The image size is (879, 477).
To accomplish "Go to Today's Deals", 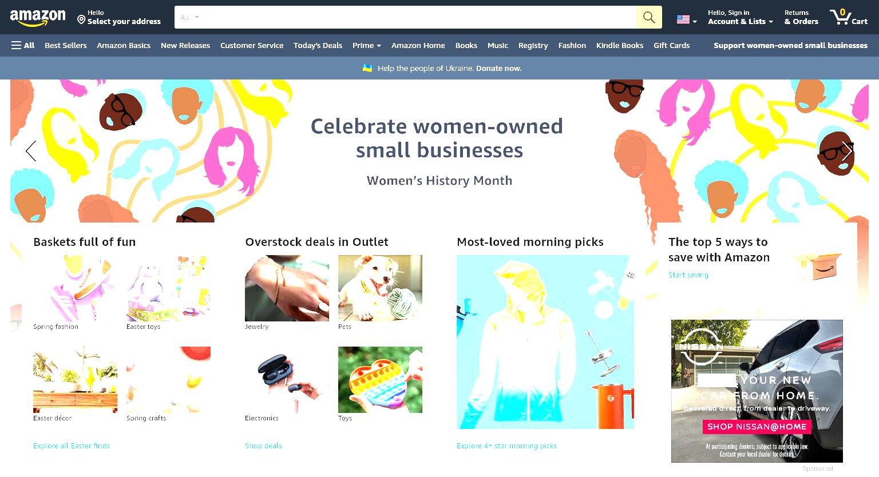I will (318, 45).
